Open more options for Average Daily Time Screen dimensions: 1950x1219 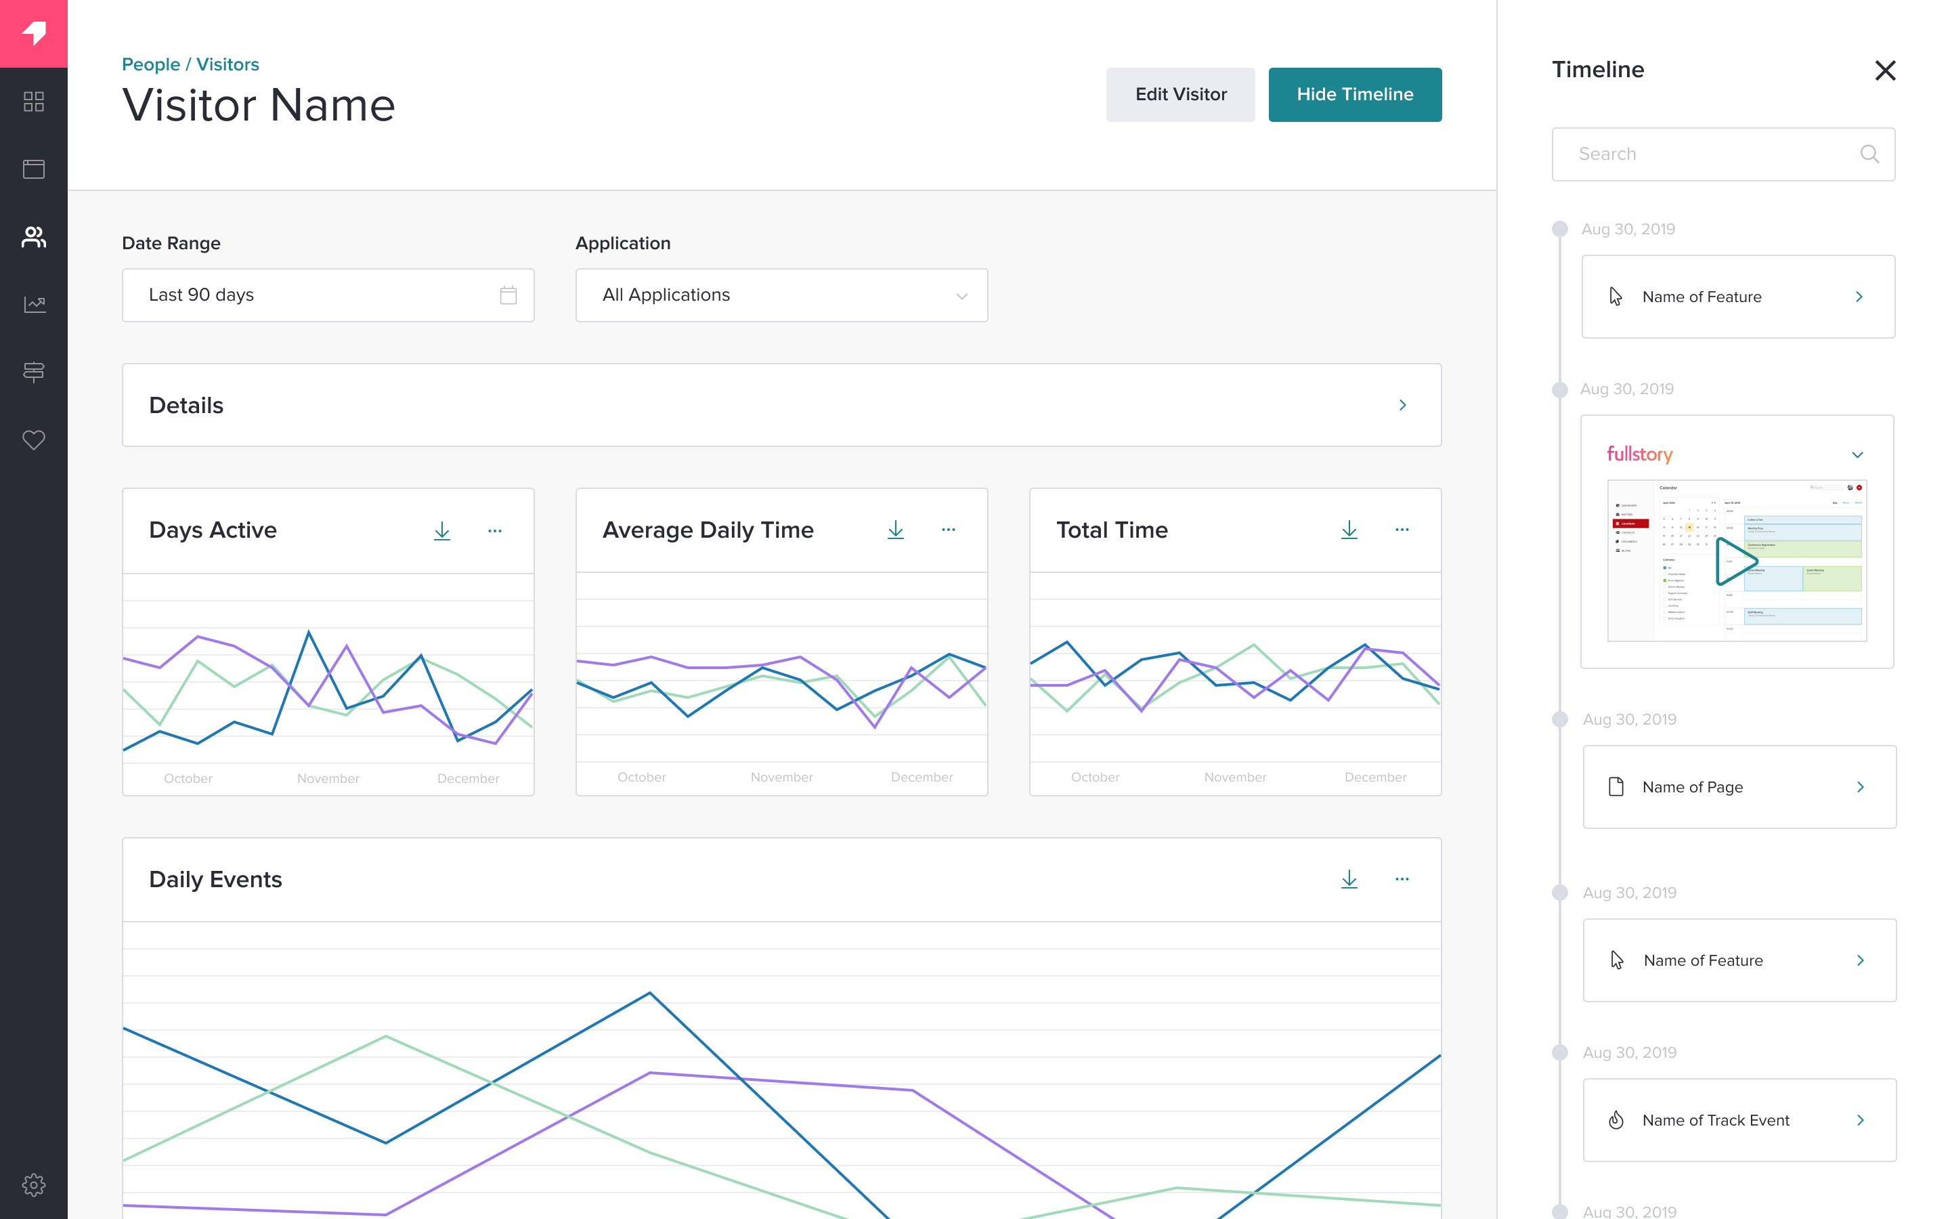click(x=948, y=530)
